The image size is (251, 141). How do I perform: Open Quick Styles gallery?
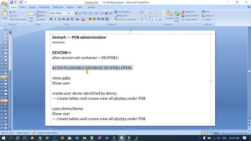click(177, 16)
